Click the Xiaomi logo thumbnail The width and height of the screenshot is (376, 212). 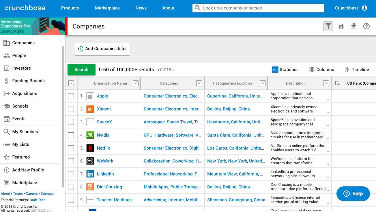(90, 109)
